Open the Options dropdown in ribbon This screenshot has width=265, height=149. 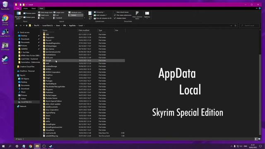pos(147,15)
